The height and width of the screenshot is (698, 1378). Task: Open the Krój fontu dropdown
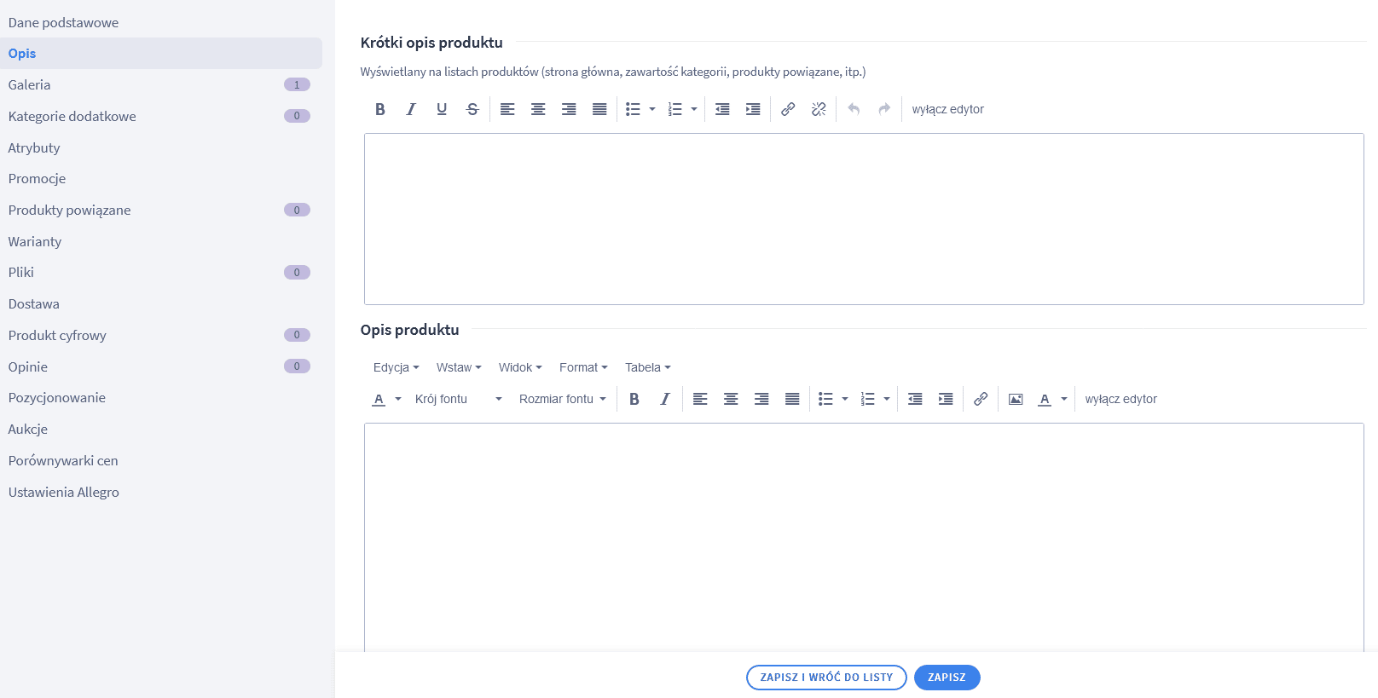459,399
